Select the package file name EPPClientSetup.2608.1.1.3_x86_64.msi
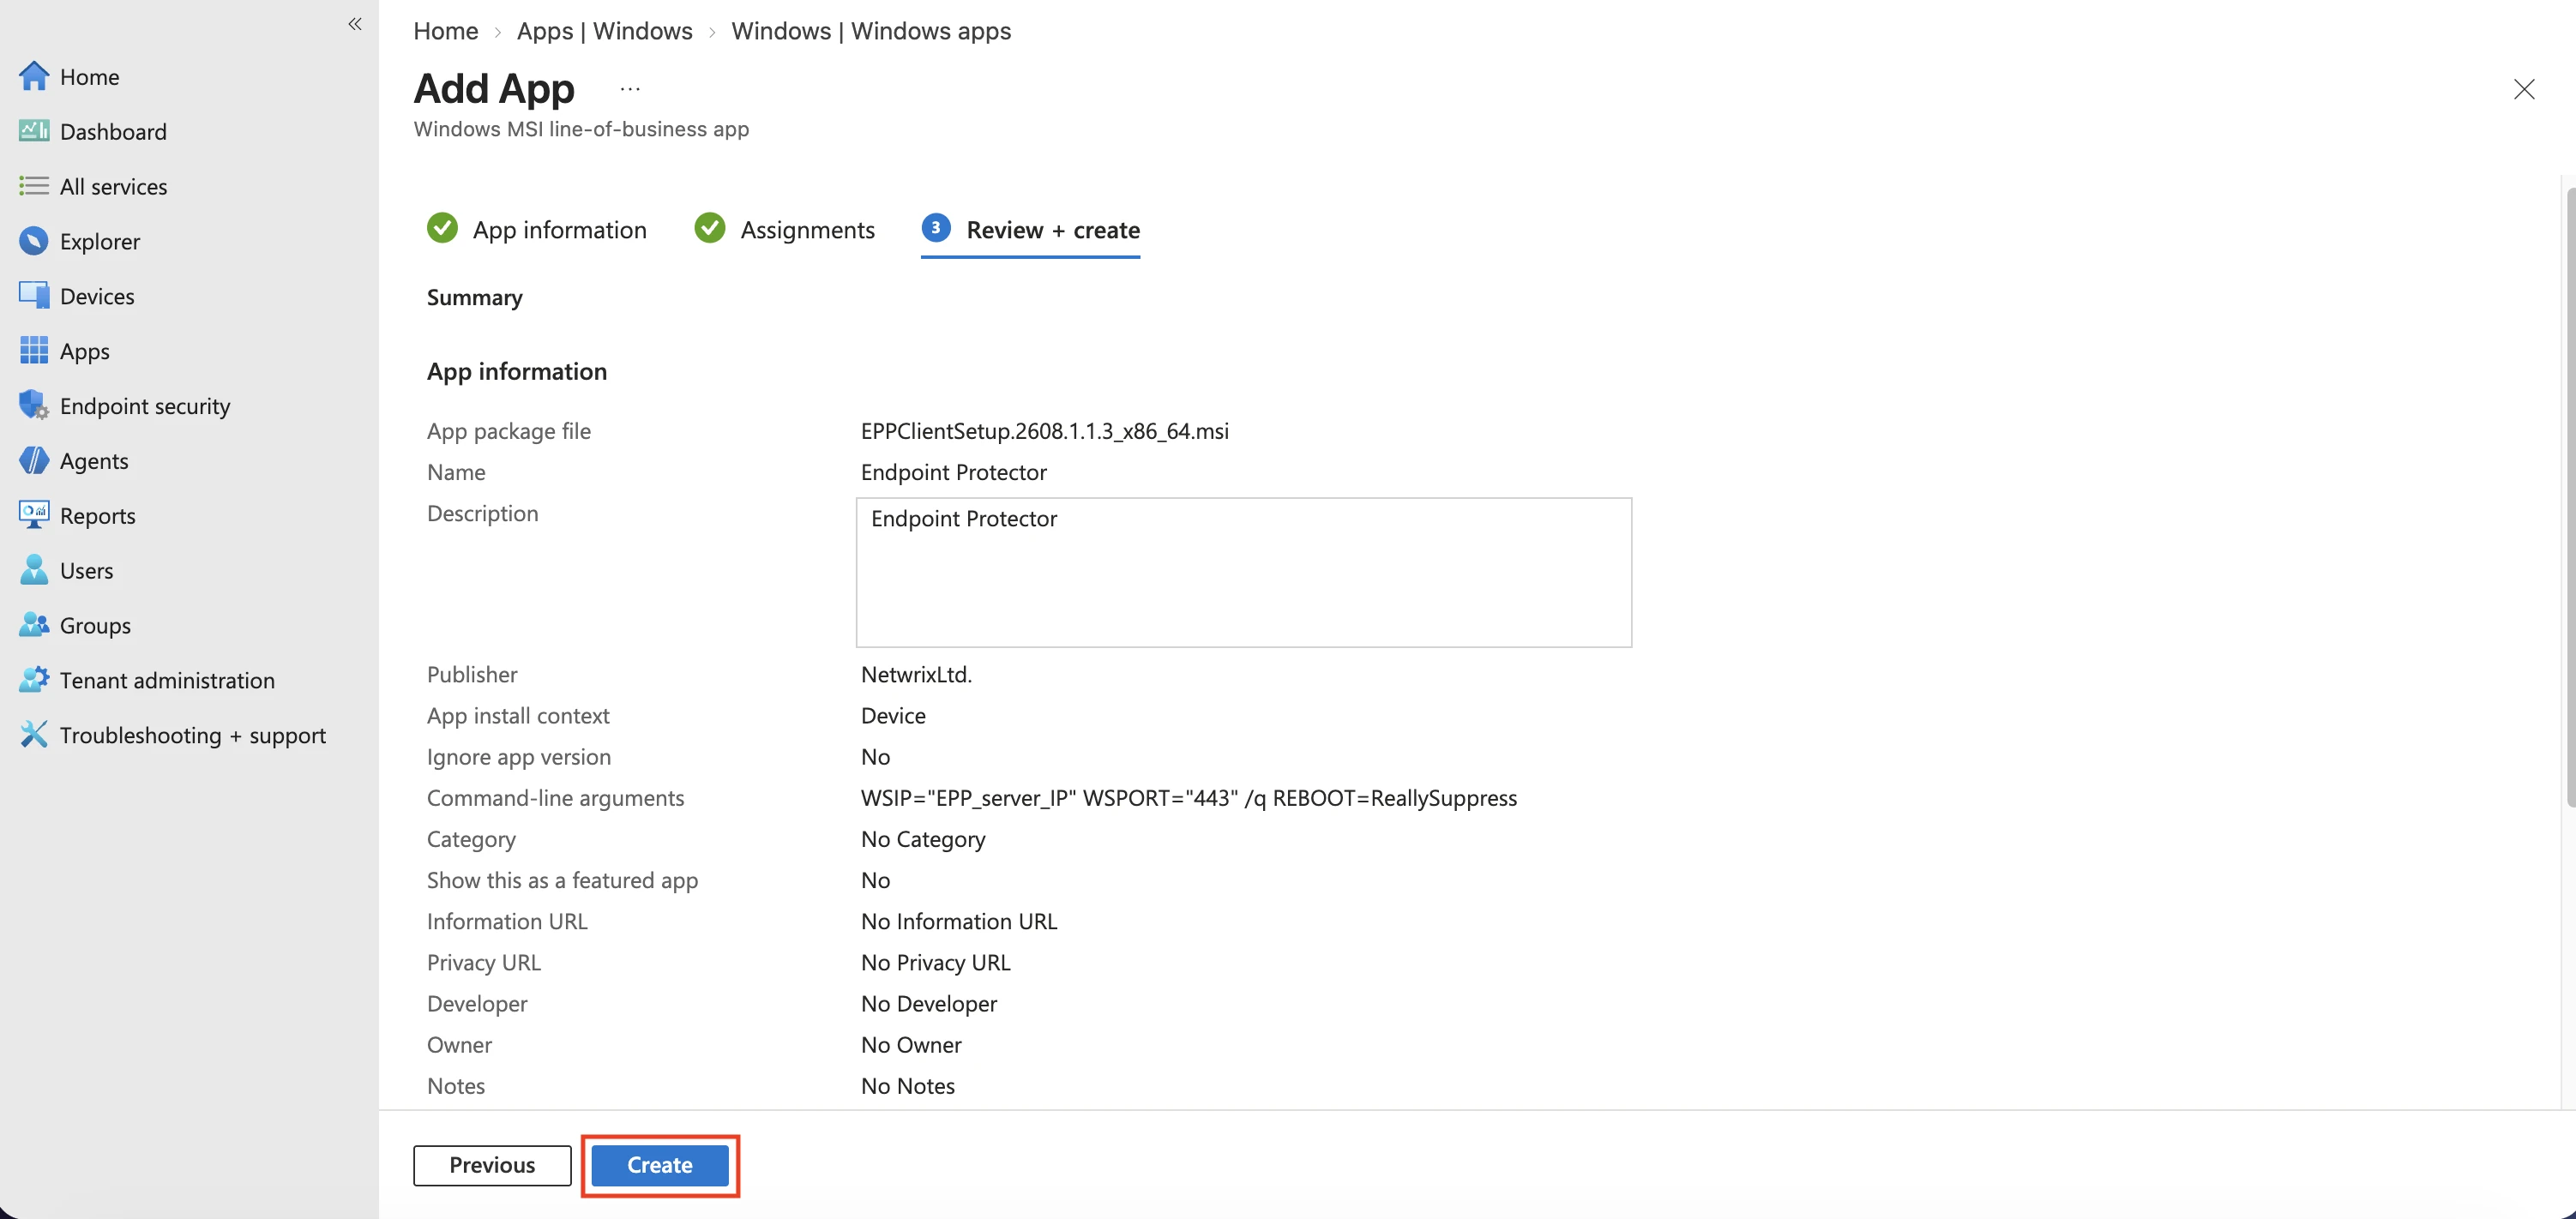Screen dimensions: 2576x1219 pyautogui.click(x=1045, y=431)
